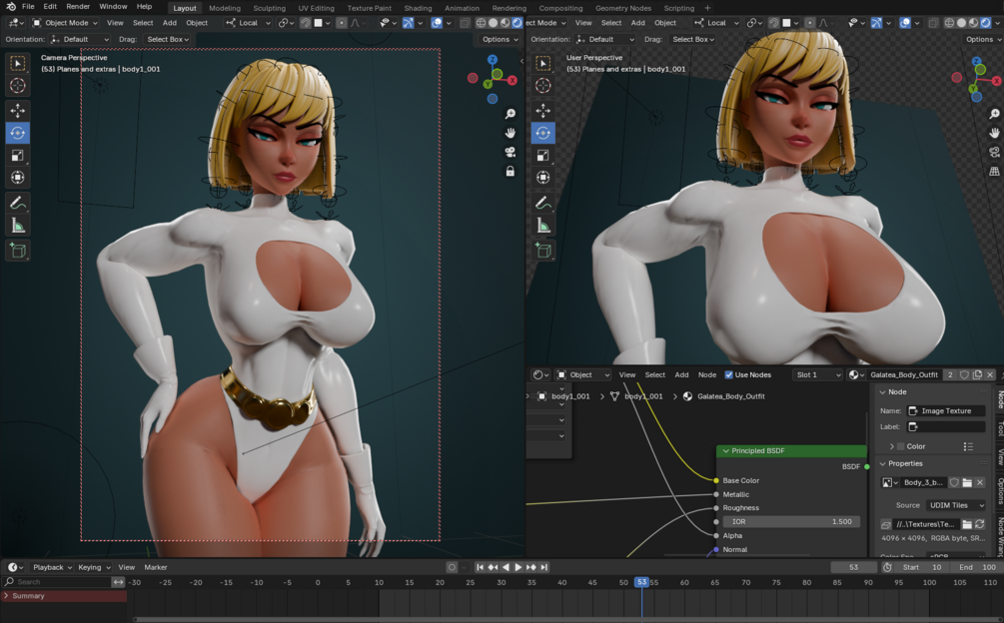Open Source UDIM Tiles dropdown
Viewport: 1004px width, 623px height.
point(957,505)
